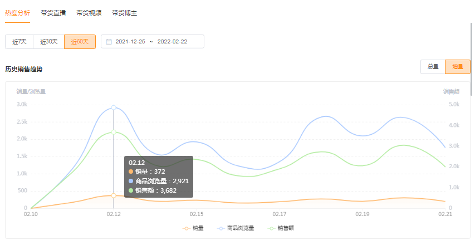
Task: Open the end date 2022-02-22 picker
Action: coord(172,42)
